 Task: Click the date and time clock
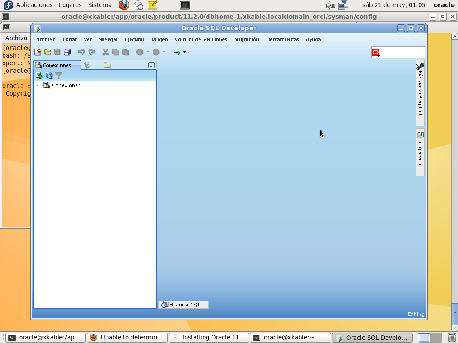click(x=394, y=5)
